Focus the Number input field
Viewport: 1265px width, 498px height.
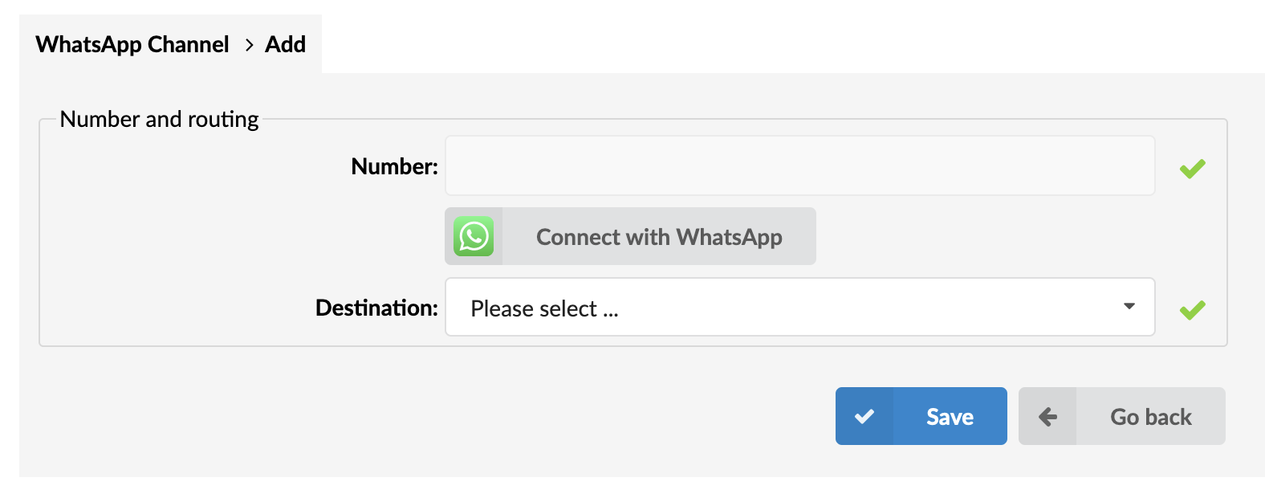point(799,166)
